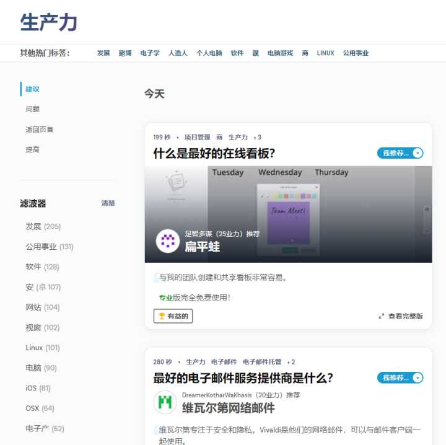Viewport: 446px width, 445px height.
Task: Open question 最好的电子邮件服务提供商是什么?
Action: coord(243,378)
